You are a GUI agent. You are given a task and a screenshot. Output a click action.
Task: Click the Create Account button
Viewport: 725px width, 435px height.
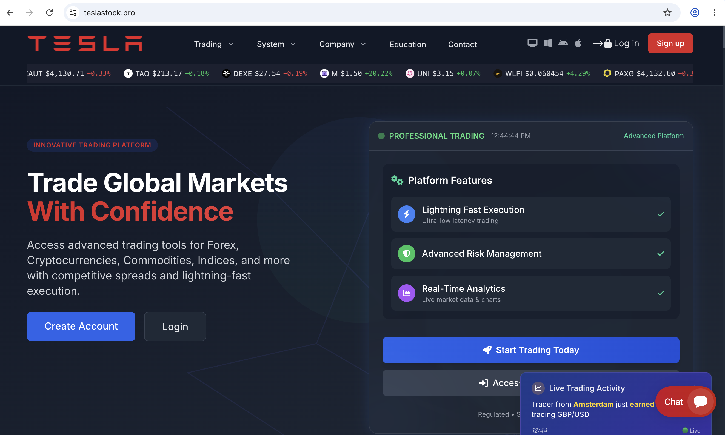(x=81, y=326)
